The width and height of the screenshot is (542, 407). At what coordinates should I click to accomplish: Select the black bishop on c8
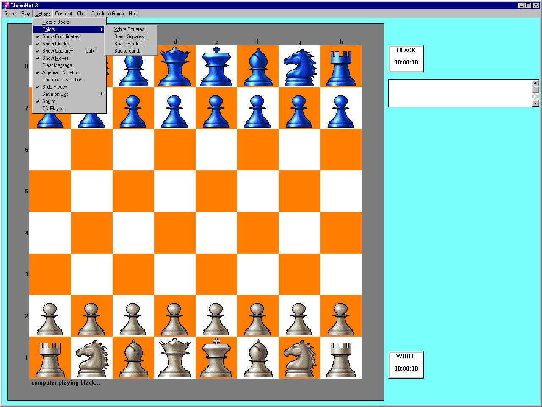[x=133, y=66]
